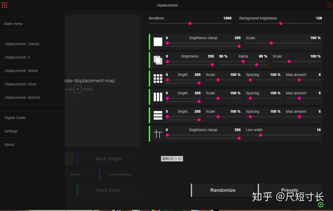
Task: Click the Line width value 10
Action: (319, 130)
